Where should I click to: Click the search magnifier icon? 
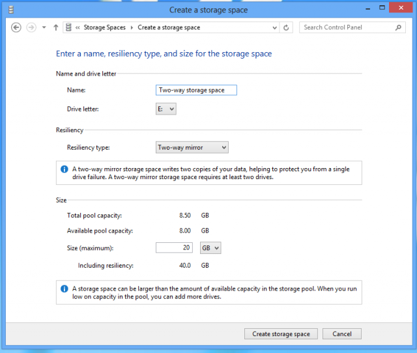coord(398,27)
